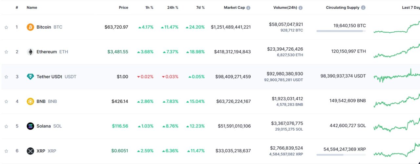Click the Circulating Supply info icon

(x=363, y=8)
